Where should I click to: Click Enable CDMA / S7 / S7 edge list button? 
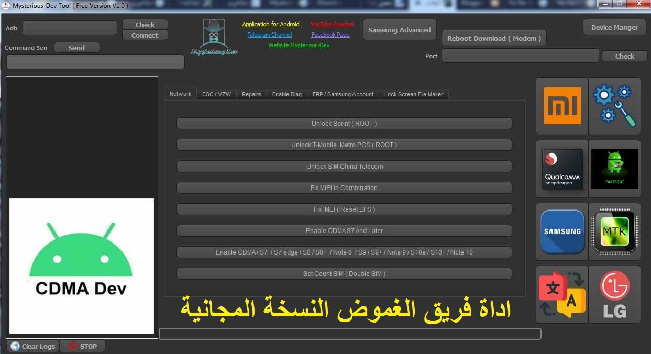[x=344, y=252]
